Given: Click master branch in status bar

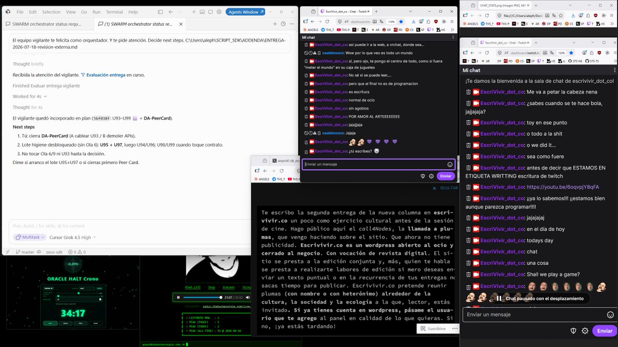Looking at the screenshot, I should pos(25,252).
